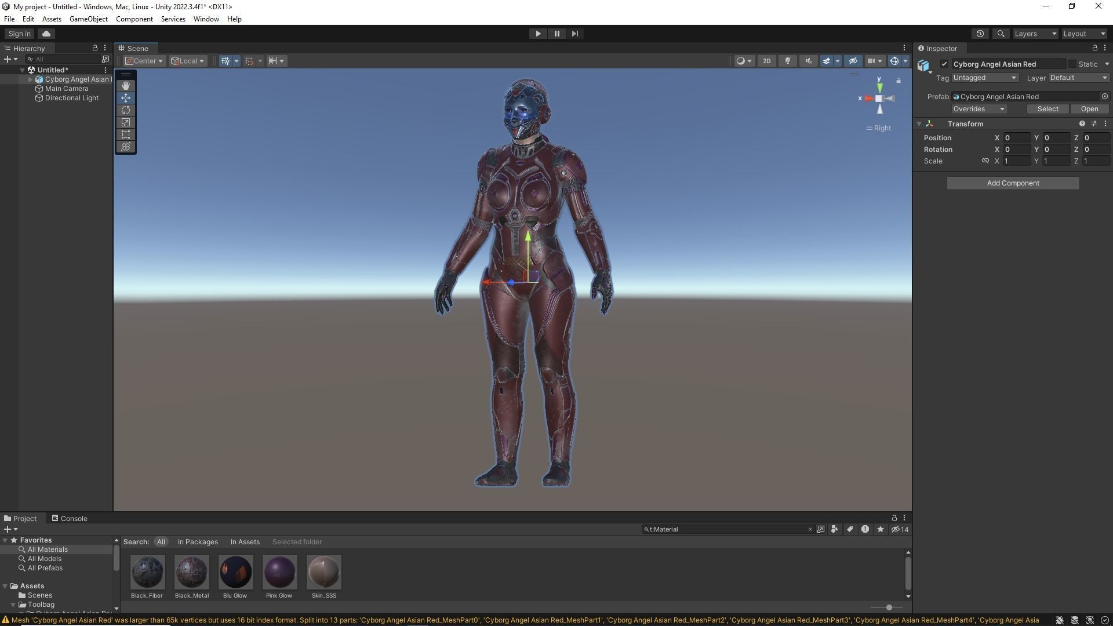Lock the Inspector panel

point(1094,48)
